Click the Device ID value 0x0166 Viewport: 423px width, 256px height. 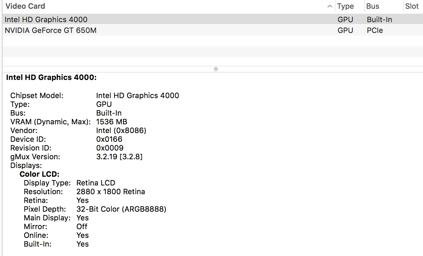click(109, 139)
